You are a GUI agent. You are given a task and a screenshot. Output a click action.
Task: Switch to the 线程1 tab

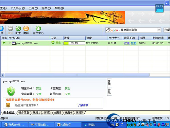[36, 113]
